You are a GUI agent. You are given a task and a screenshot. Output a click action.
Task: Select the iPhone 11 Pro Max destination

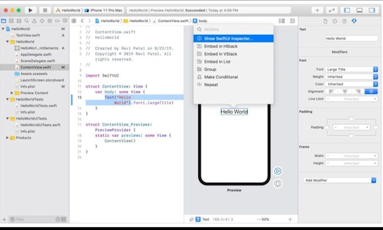pos(104,10)
